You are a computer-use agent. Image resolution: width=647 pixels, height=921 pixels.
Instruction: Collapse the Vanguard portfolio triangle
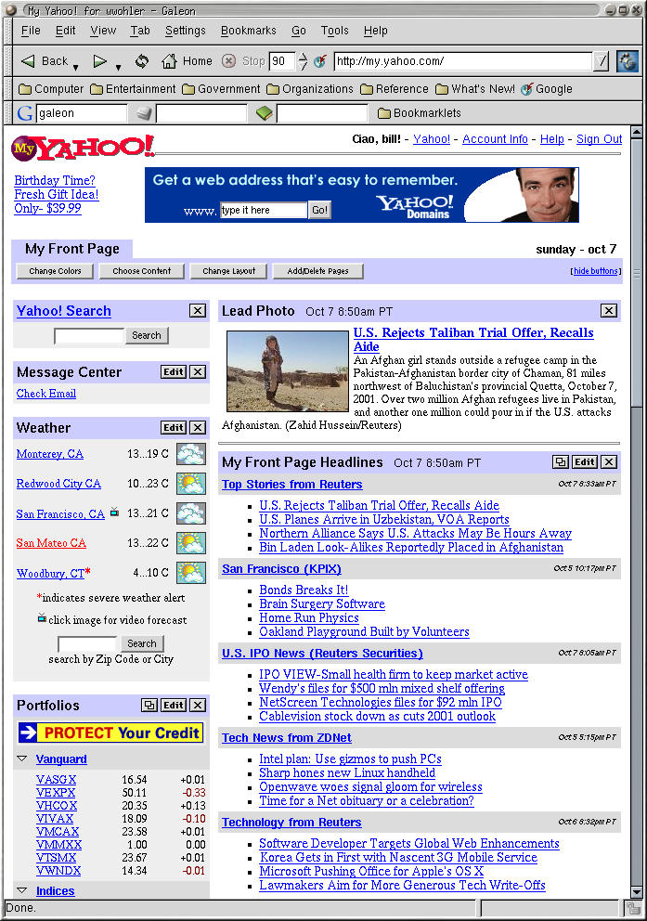tap(22, 759)
